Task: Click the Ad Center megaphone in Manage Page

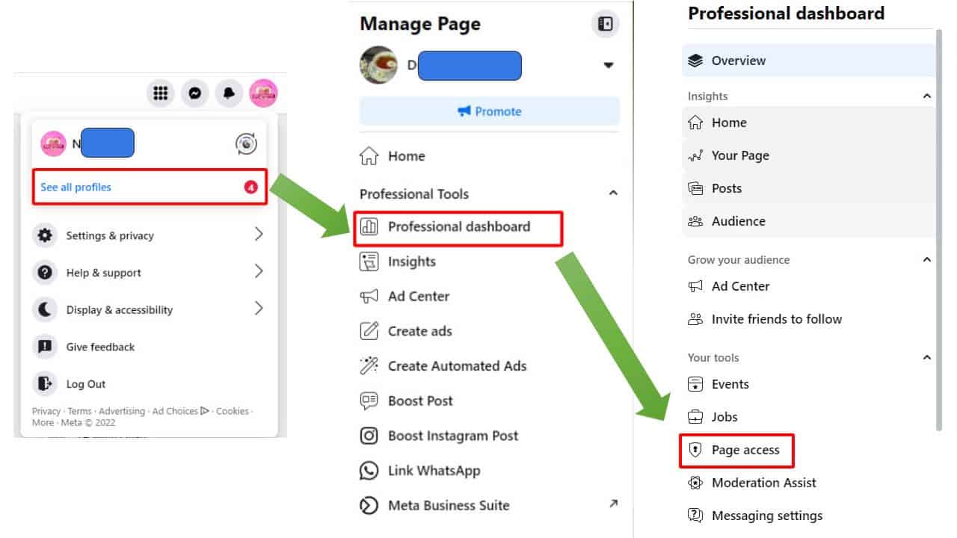Action: click(369, 297)
